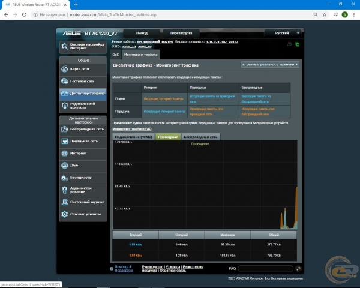This screenshot has width=360, height=288.
Task: Open the Chrome three-dot menu
Action: coord(354,14)
